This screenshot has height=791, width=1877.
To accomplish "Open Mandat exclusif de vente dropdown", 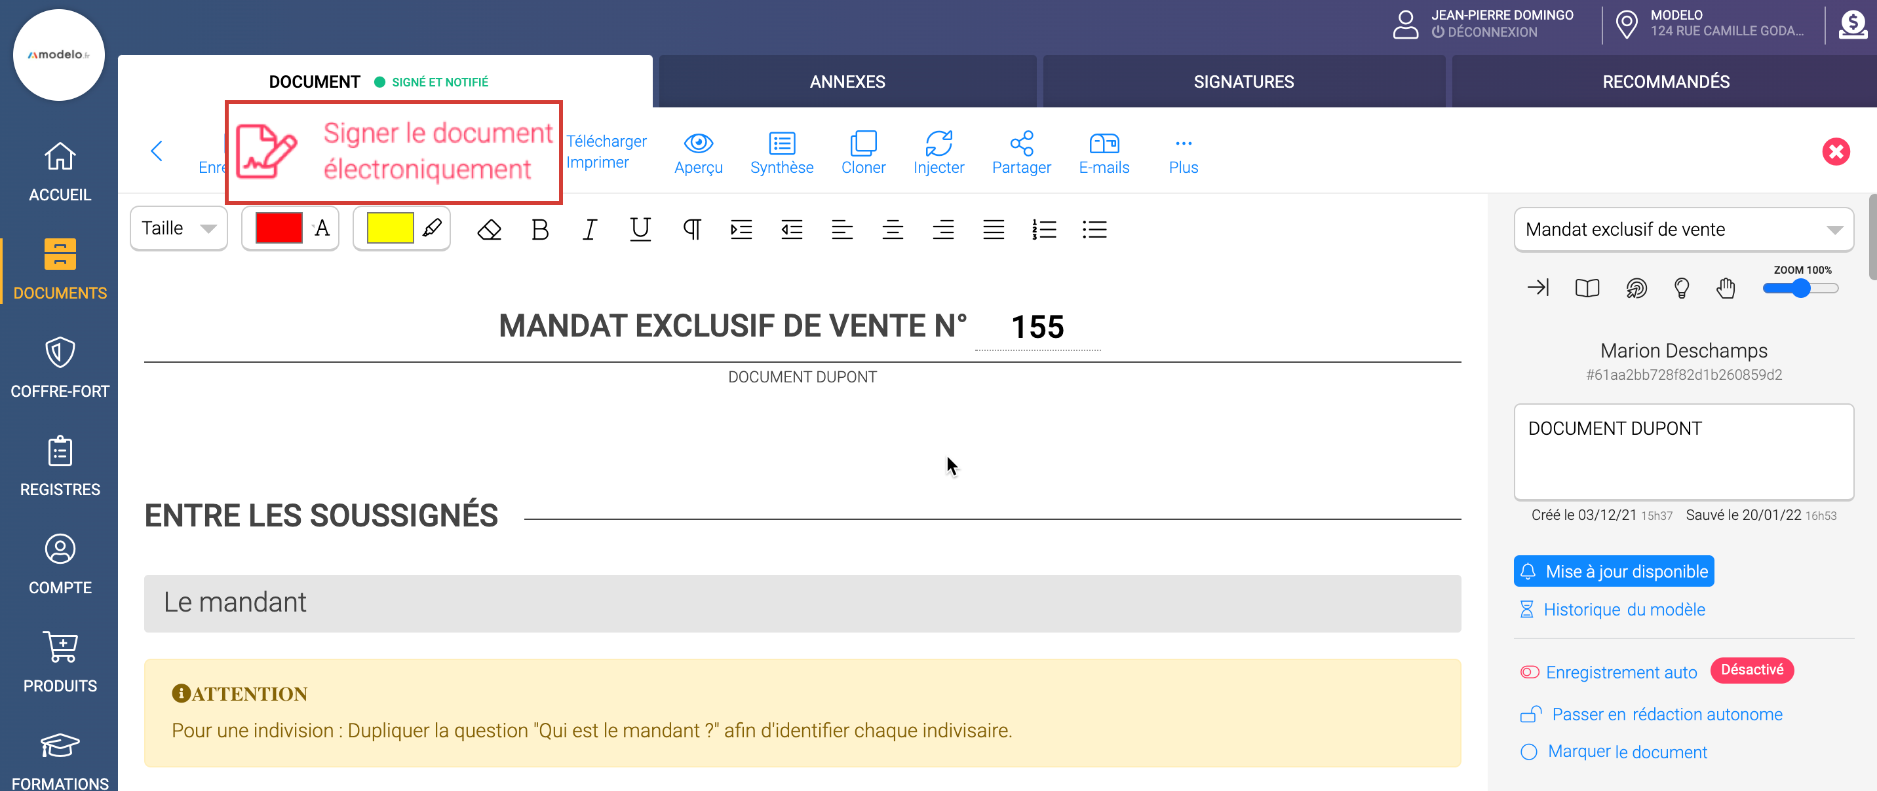I will tap(1682, 230).
